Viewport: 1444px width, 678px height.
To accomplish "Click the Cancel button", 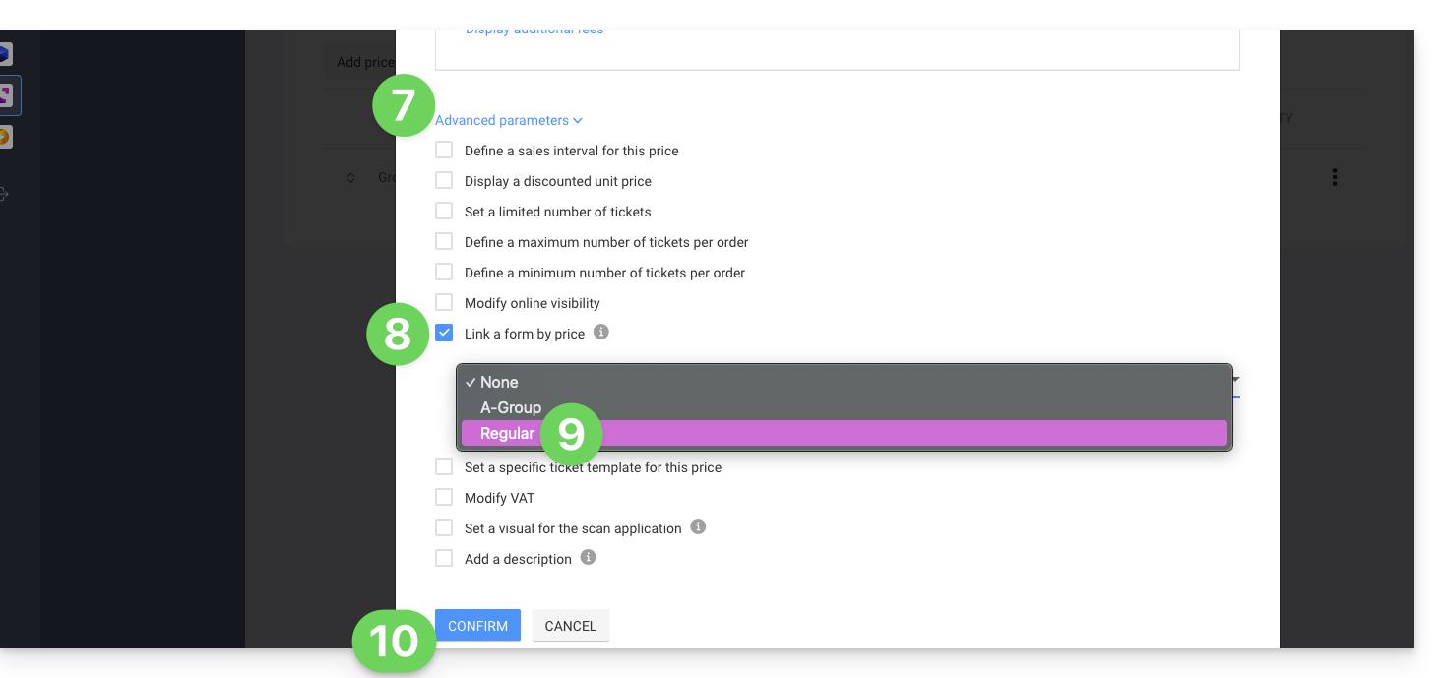I will click(x=571, y=626).
